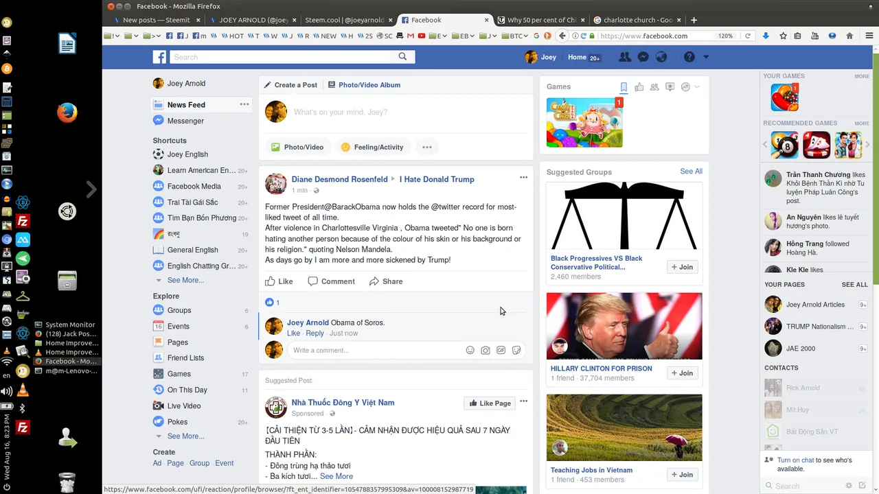Click Share under Diane's post
Screen dimensions: 879x494
[x=386, y=281]
